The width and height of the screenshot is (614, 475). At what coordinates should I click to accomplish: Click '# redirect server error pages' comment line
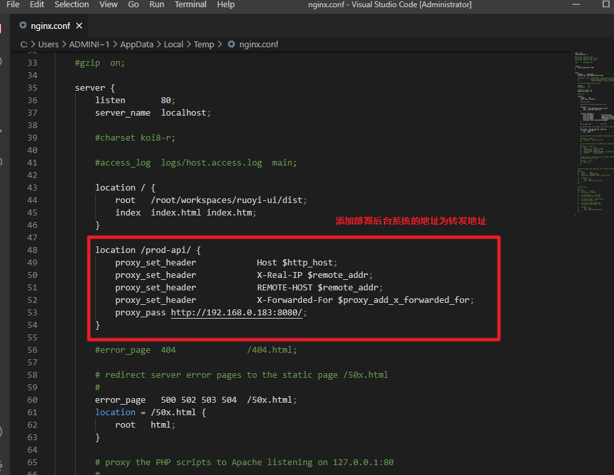241,375
